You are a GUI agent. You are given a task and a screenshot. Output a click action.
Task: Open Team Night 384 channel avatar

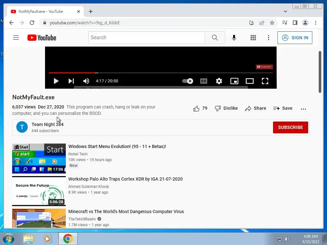point(22,127)
